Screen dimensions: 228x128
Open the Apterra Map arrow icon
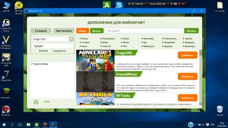pos(32,64)
